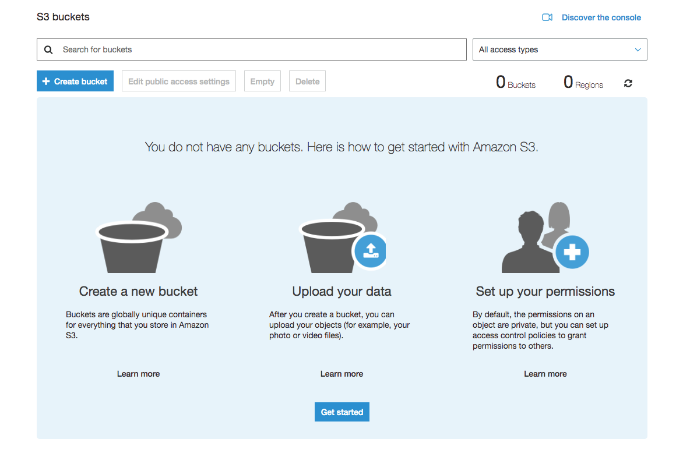
Task: Click the Empty button
Action: pos(262,82)
